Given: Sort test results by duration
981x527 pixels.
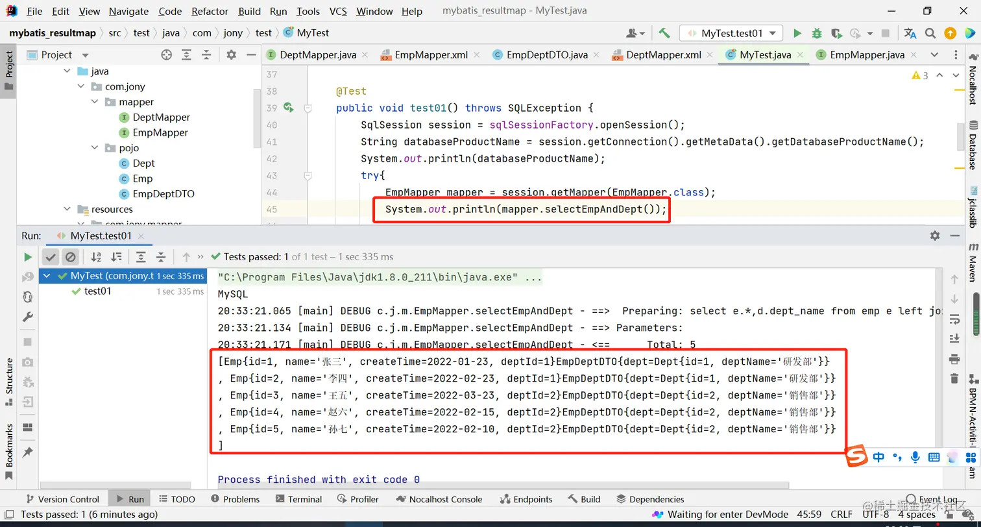Looking at the screenshot, I should [x=117, y=257].
